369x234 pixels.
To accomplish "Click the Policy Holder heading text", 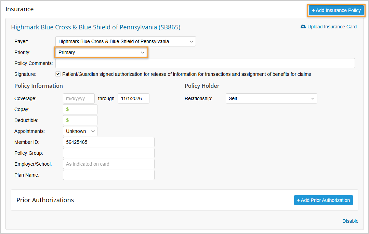I will tap(202, 86).
